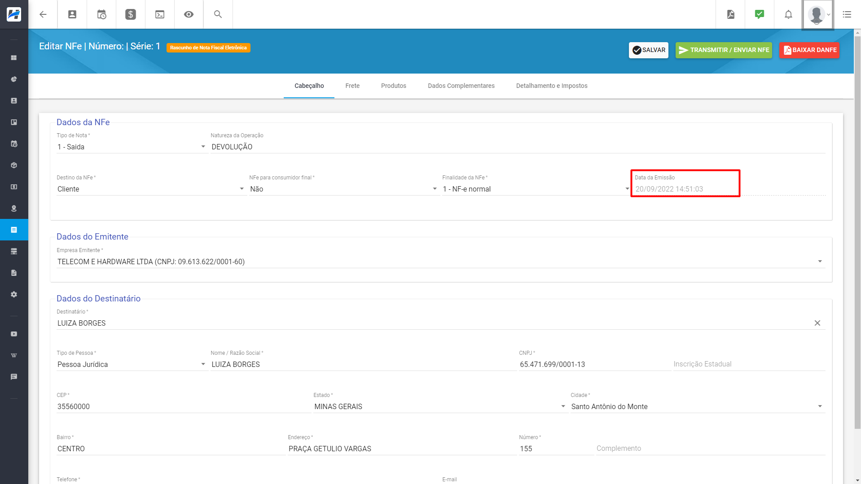The image size is (861, 484).
Task: Click Inscrição Estadual field
Action: (749, 364)
